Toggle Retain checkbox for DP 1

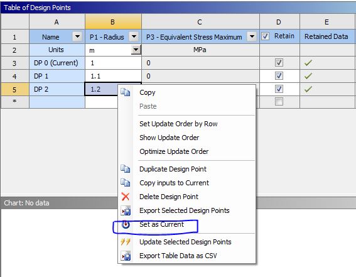(x=279, y=75)
